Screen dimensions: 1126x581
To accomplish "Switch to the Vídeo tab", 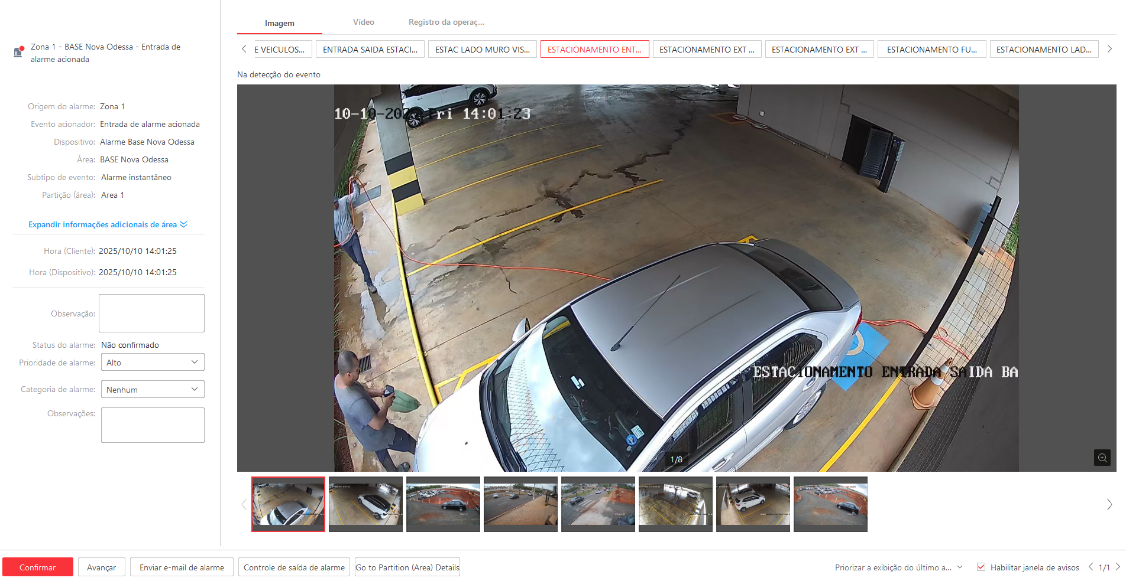I will (x=363, y=22).
